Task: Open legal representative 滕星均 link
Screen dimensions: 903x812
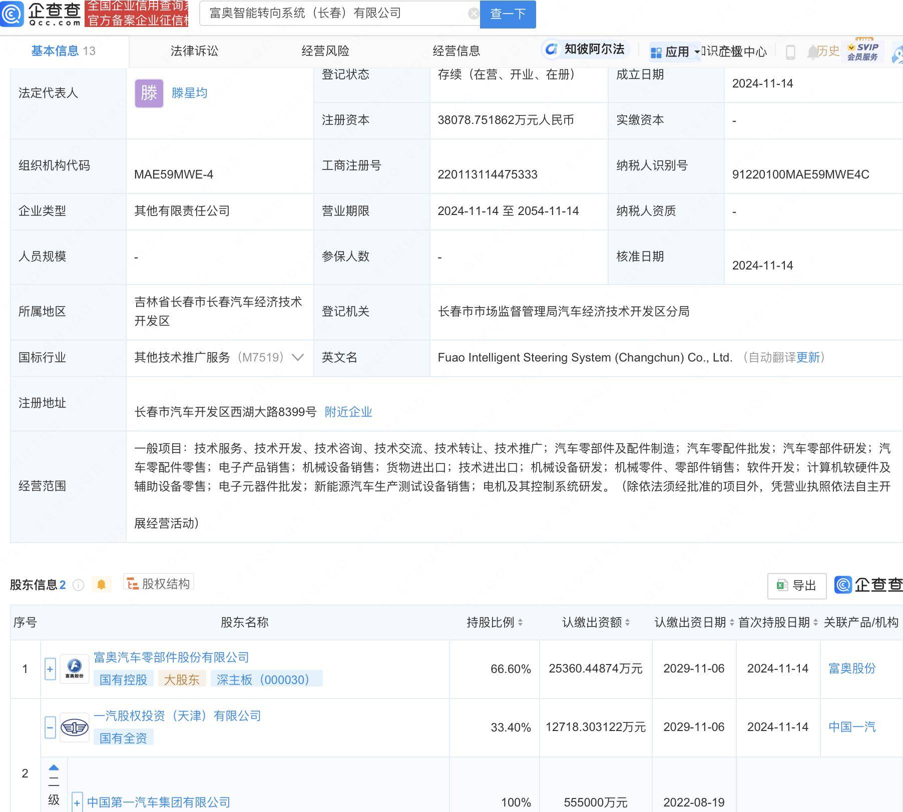Action: click(189, 93)
